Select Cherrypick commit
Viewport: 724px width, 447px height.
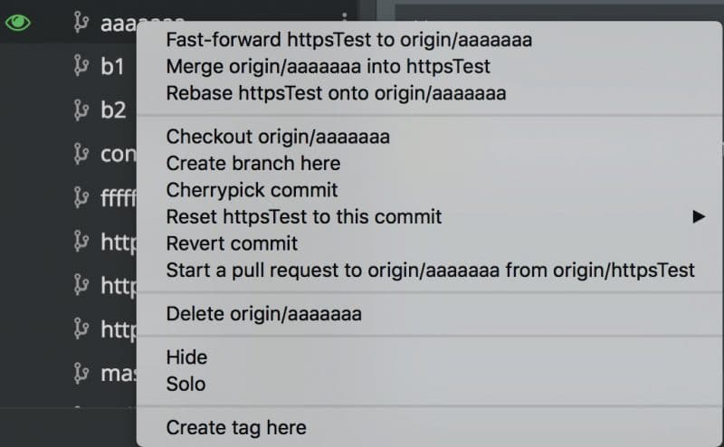pyautogui.click(x=252, y=190)
